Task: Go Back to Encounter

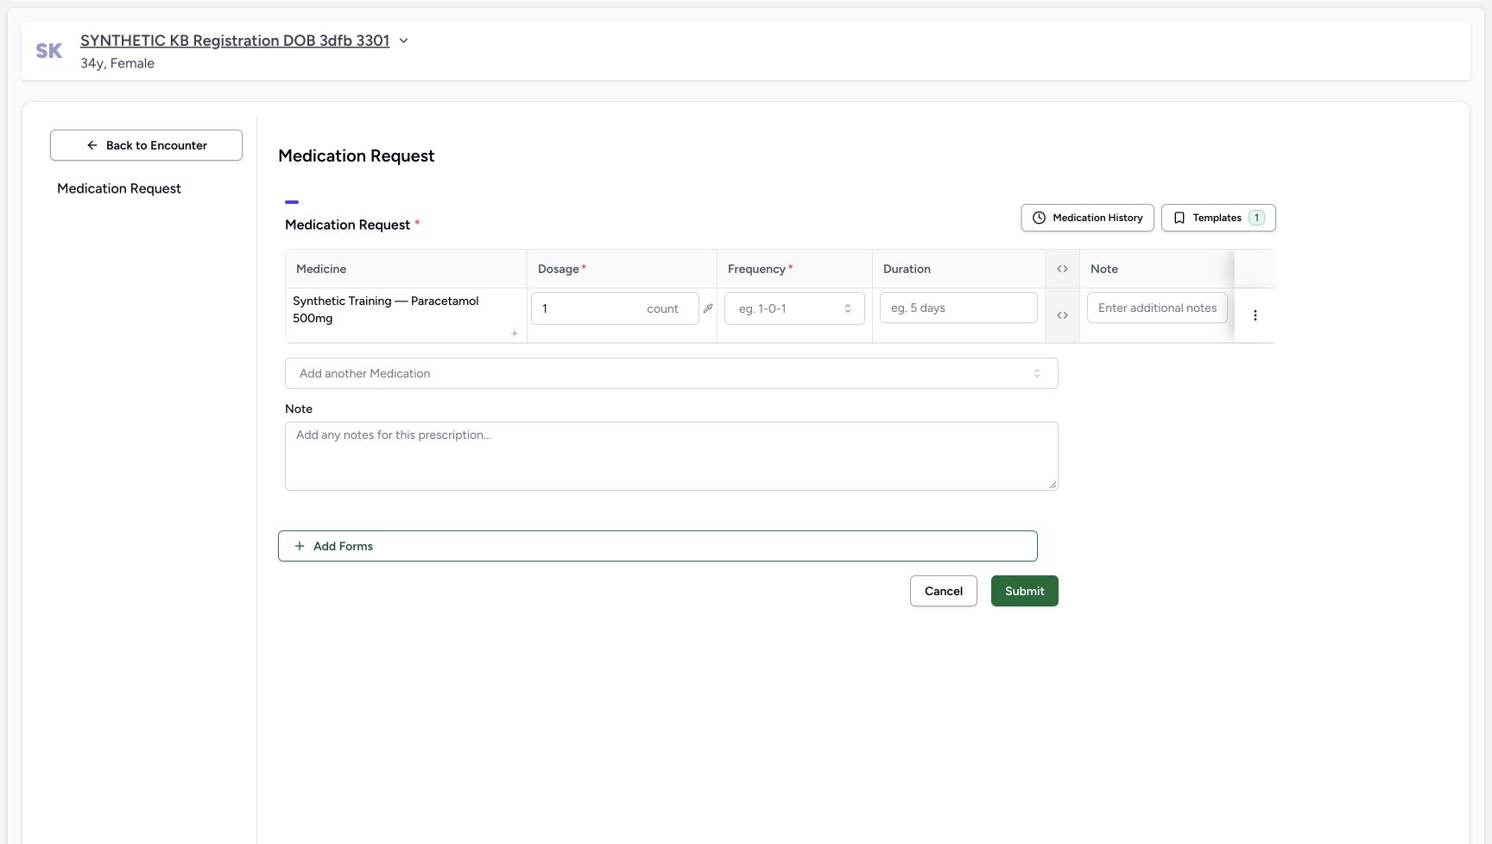Action: [x=146, y=145]
